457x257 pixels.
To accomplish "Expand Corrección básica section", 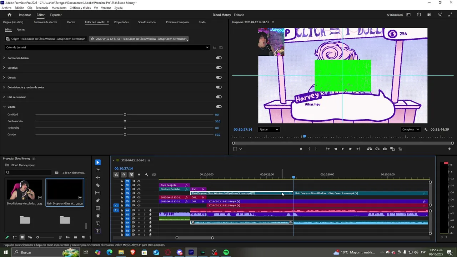I will point(4,58).
